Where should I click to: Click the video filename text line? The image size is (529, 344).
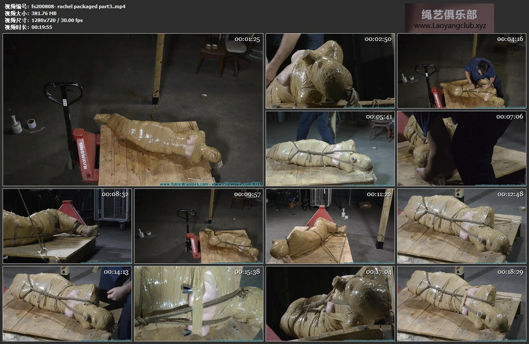tap(65, 6)
